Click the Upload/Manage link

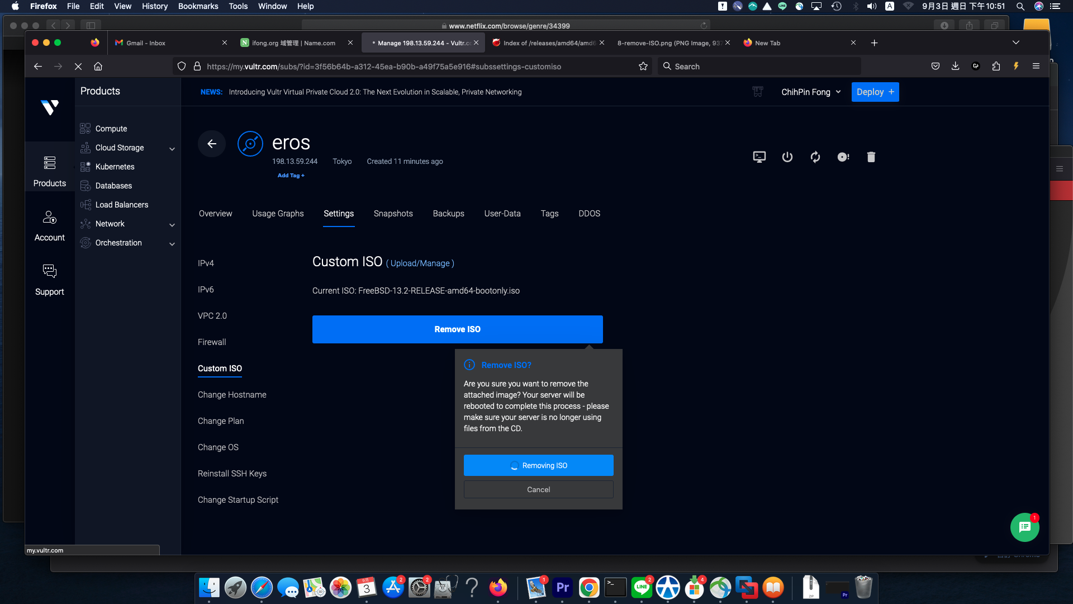[420, 263]
